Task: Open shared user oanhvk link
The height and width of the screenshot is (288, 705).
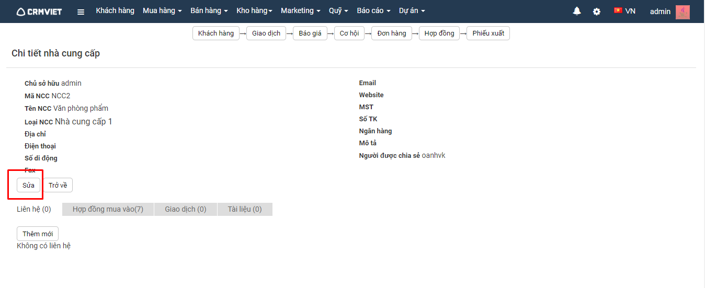Action: pos(434,155)
